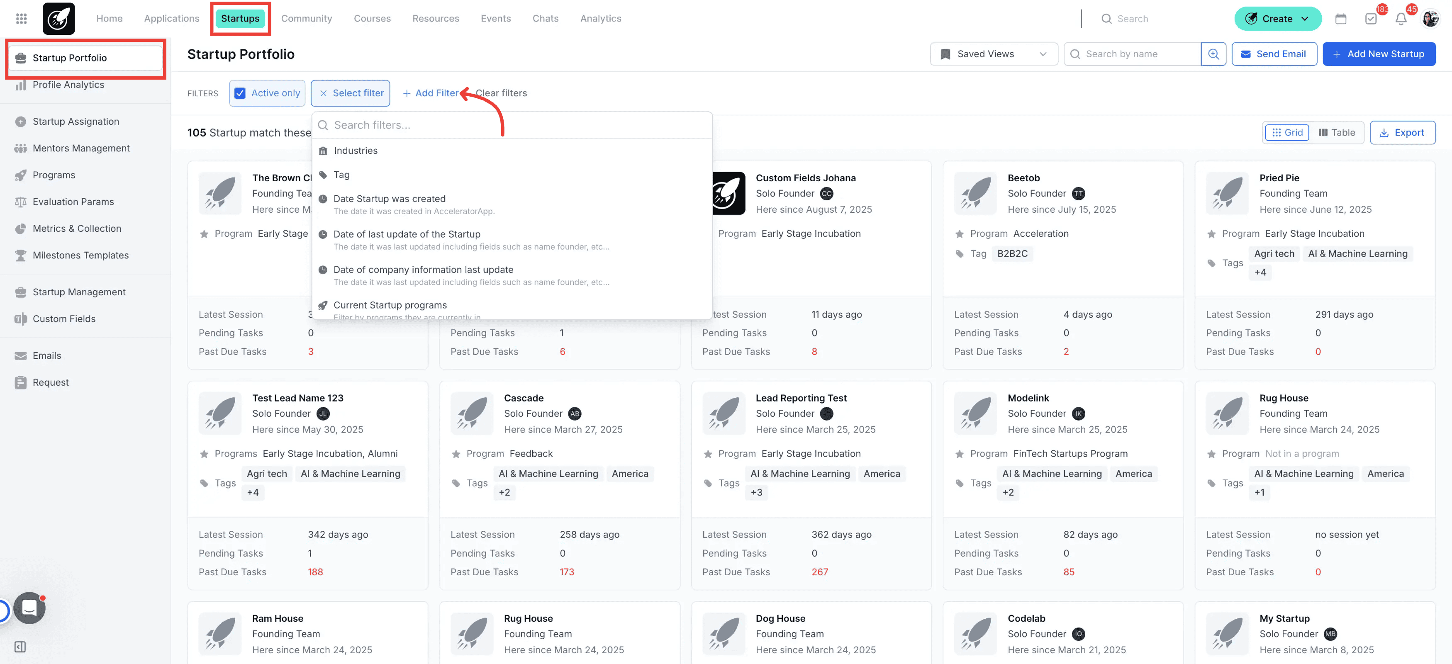Expand the Saved Views dropdown
Screen dimensions: 1452x664
click(994, 54)
